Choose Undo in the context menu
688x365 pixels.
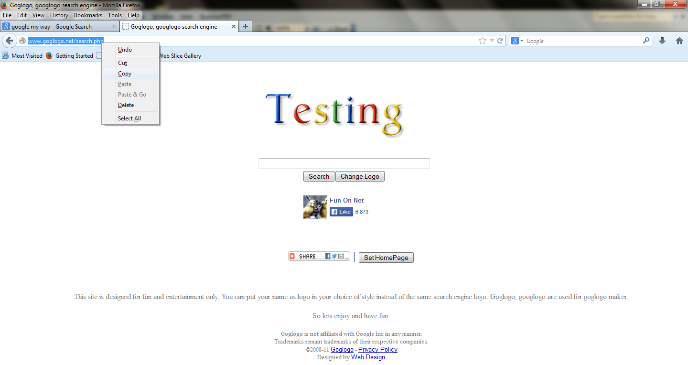[130, 50]
